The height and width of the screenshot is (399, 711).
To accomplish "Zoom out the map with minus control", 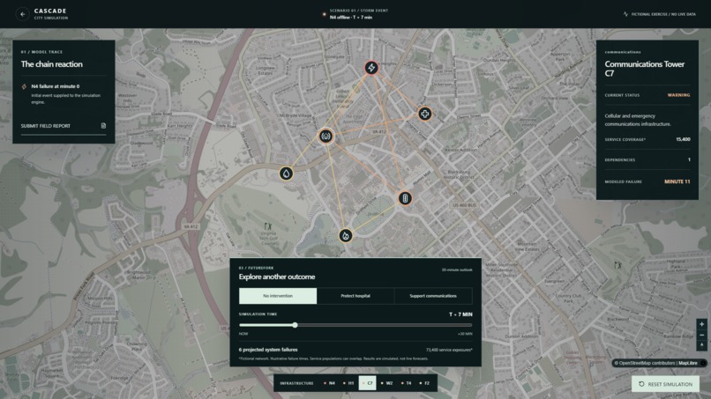I will pyautogui.click(x=701, y=335).
